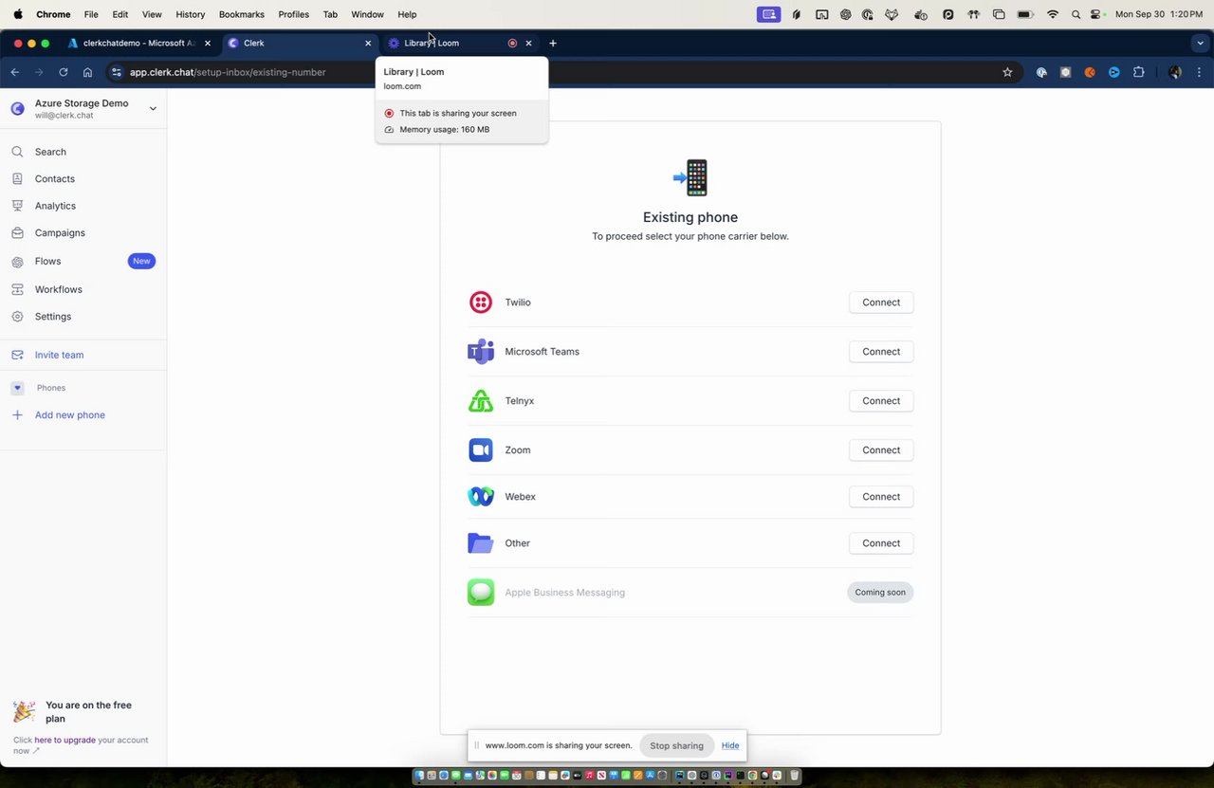
Task: Close the Clerk tab
Action: (x=368, y=43)
